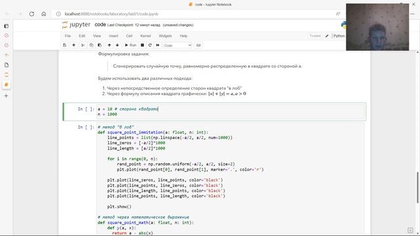Open the cell type Code dropdown

pos(177,45)
